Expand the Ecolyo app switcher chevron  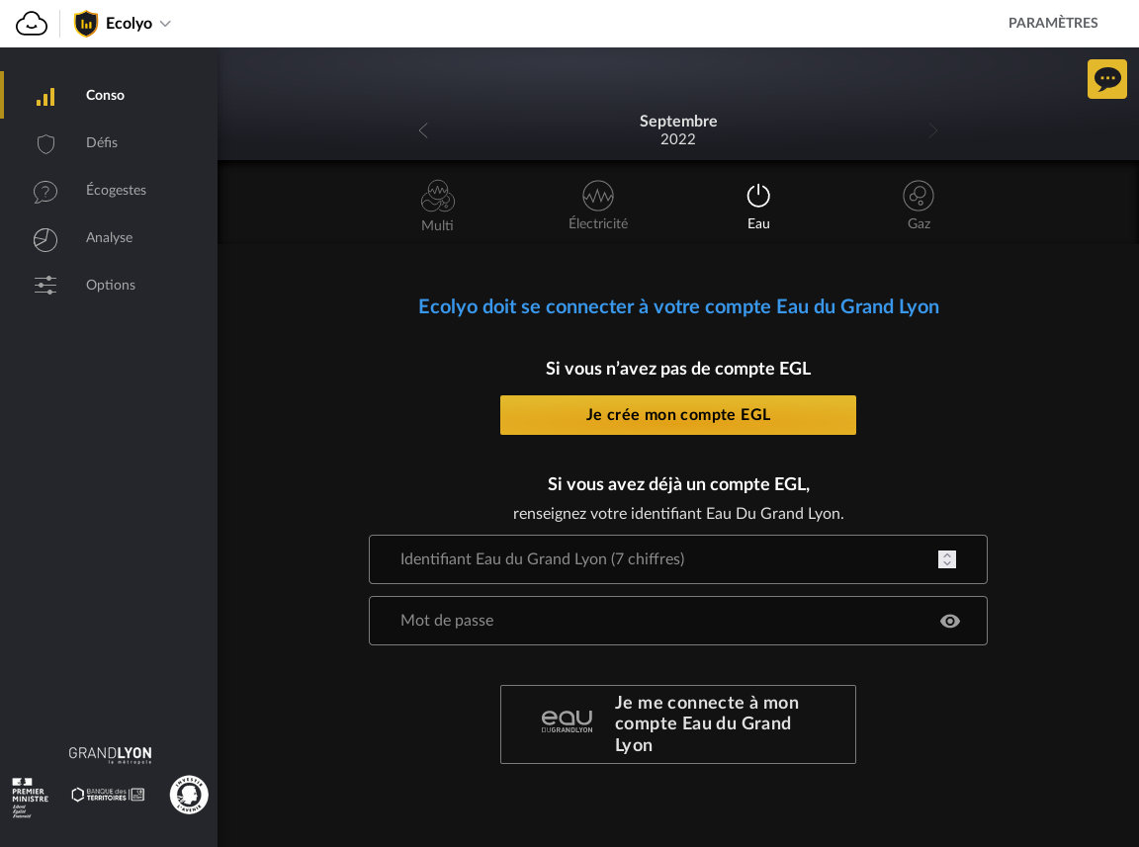[x=165, y=24]
